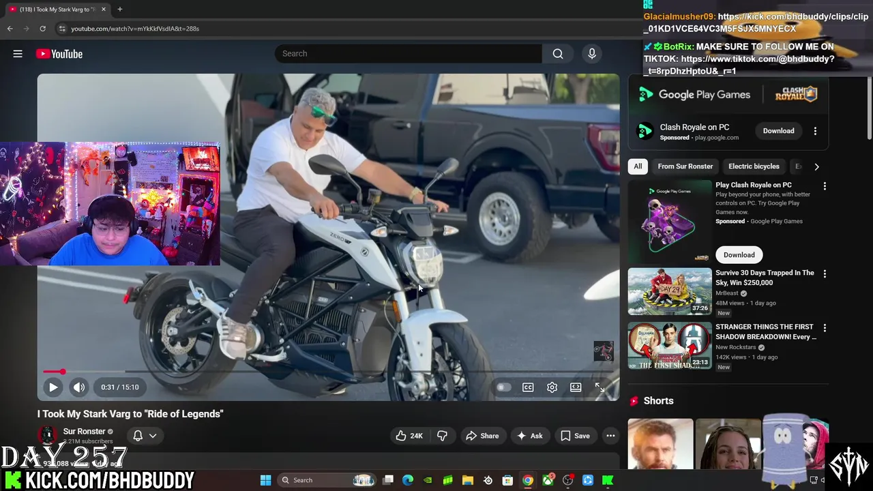The height and width of the screenshot is (491, 873).
Task: Open the Kick app from taskbar
Action: 607,480
